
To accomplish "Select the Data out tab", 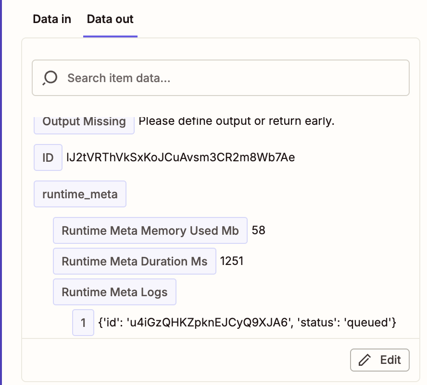I will (110, 19).
